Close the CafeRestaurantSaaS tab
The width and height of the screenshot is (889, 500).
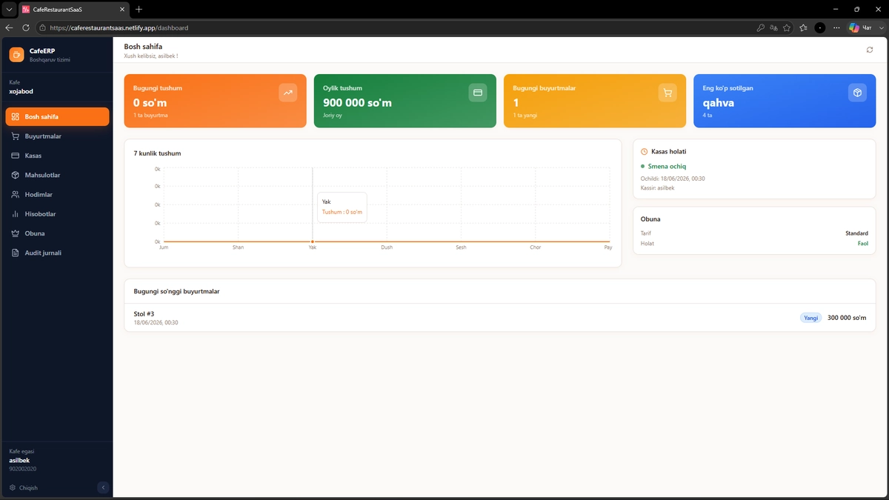pos(121,9)
